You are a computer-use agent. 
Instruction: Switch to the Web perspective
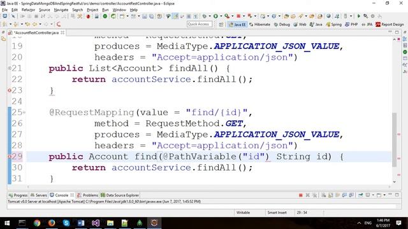click(300, 24)
